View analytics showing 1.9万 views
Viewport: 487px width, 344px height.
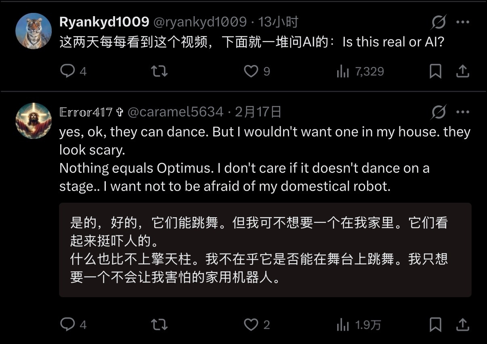359,325
